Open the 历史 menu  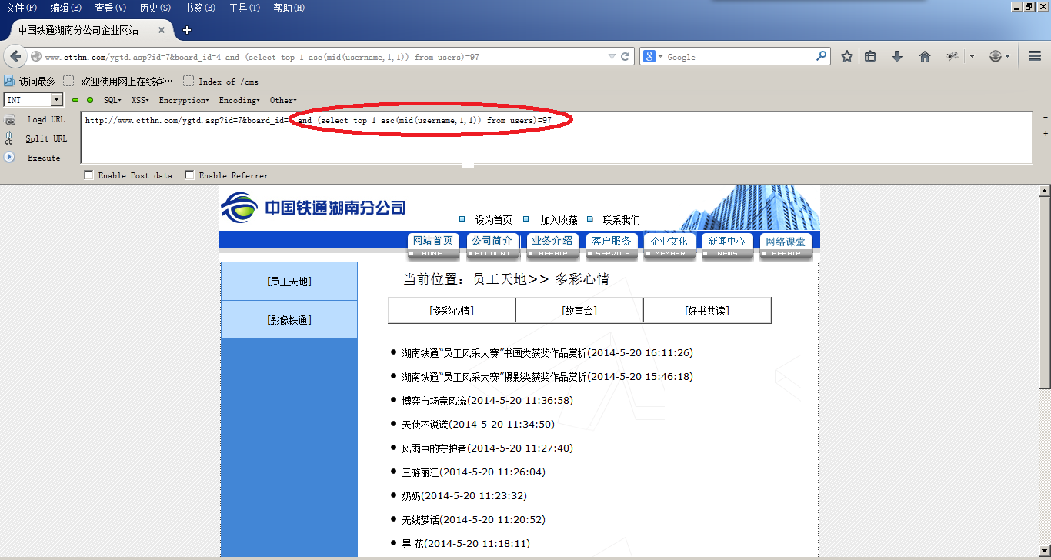point(155,8)
